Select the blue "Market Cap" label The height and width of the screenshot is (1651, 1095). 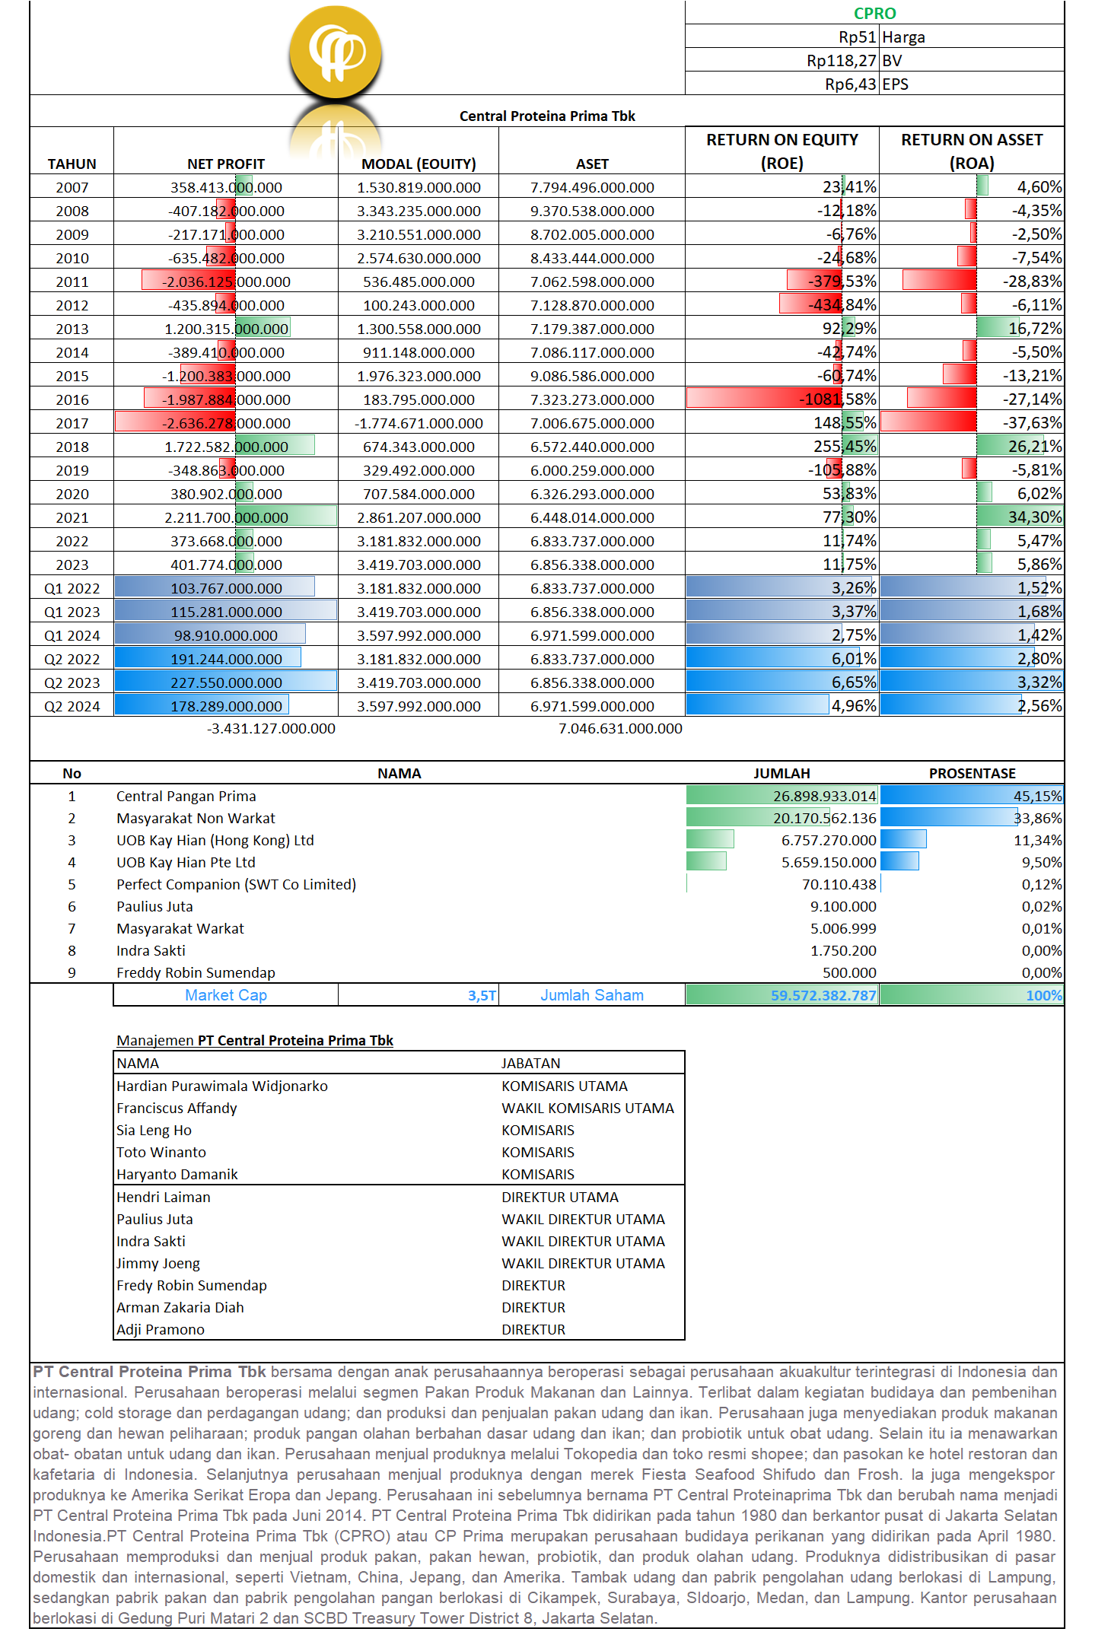[x=226, y=995]
